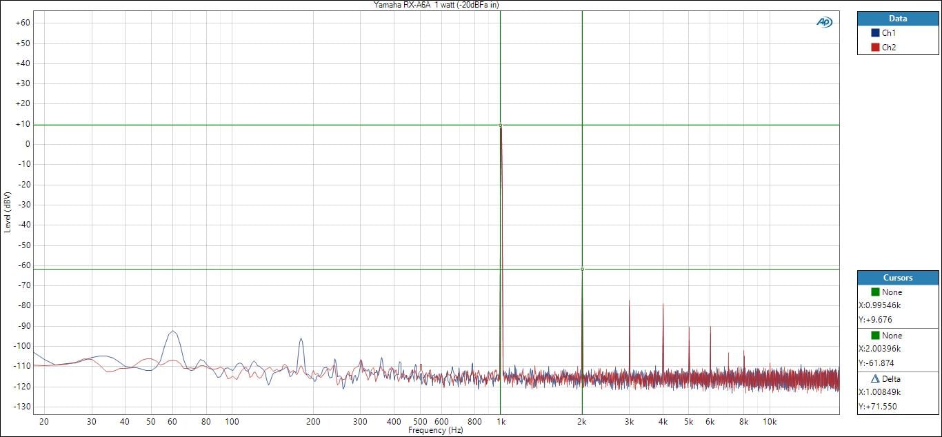Select the Ch2 label in the Data legend

(x=888, y=48)
